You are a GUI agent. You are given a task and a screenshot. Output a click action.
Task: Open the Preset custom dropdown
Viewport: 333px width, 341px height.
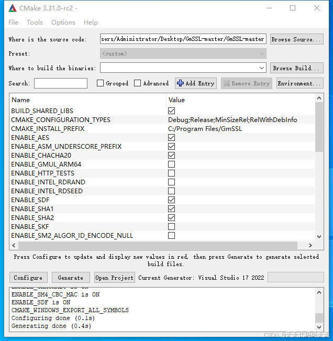pos(183,53)
